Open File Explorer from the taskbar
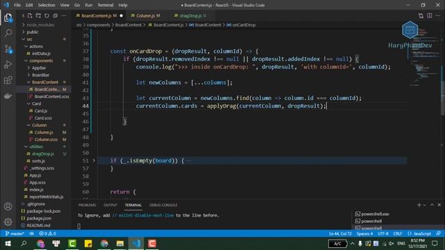The height and width of the screenshot is (250, 445). coord(120,244)
